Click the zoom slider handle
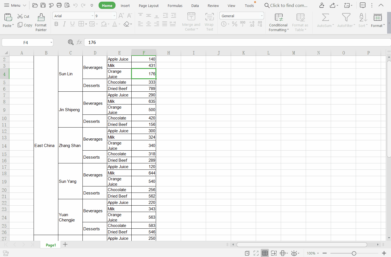 pyautogui.click(x=354, y=253)
